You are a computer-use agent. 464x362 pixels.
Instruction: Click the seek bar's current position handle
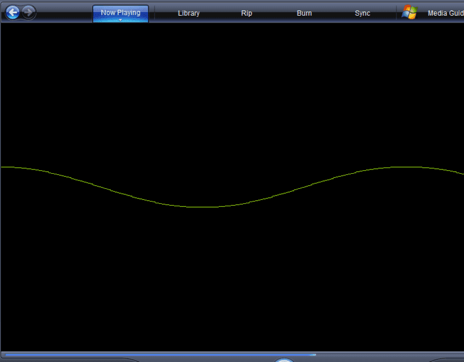coord(313,355)
